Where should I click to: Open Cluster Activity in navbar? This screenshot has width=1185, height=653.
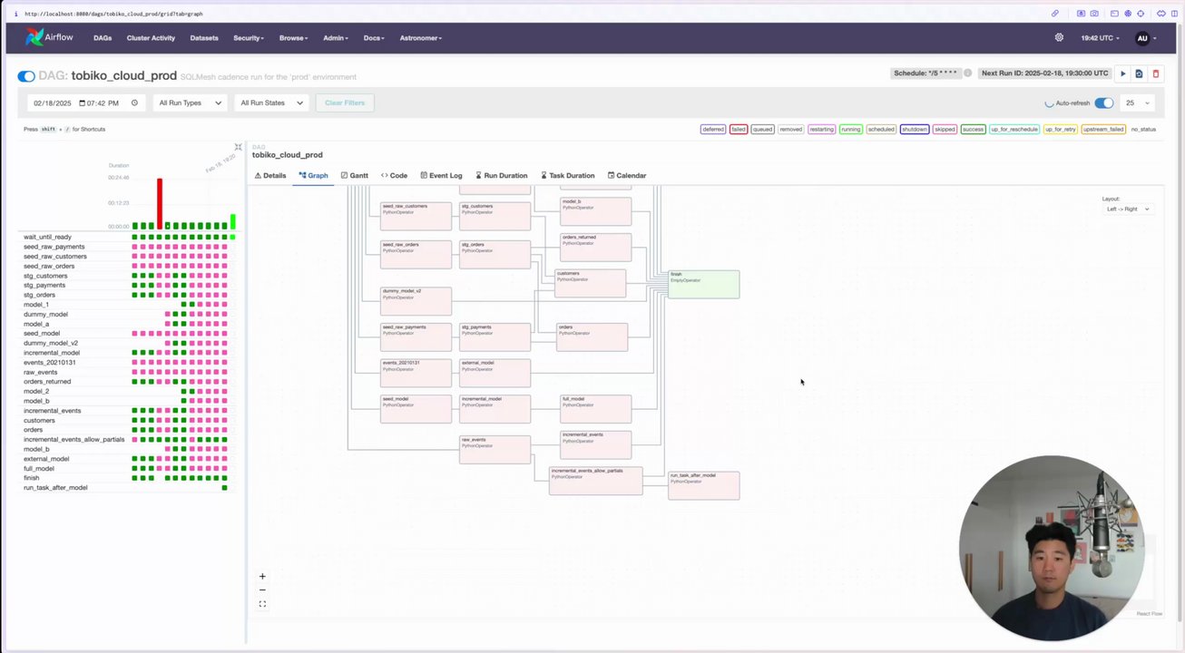pyautogui.click(x=151, y=38)
